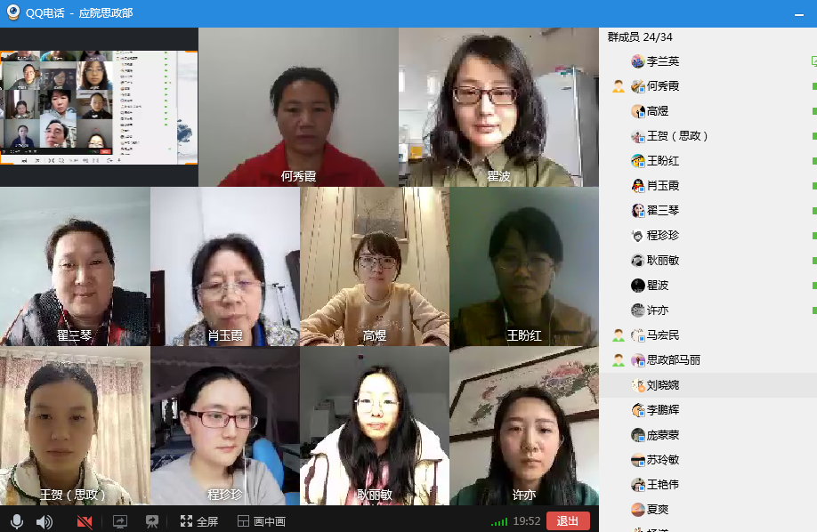This screenshot has height=532, width=817.
Task: Start screen sharing with monitor icon
Action: click(x=120, y=521)
